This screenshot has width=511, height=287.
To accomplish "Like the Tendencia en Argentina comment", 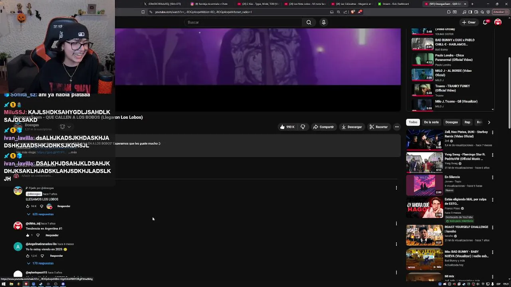I will [28, 235].
